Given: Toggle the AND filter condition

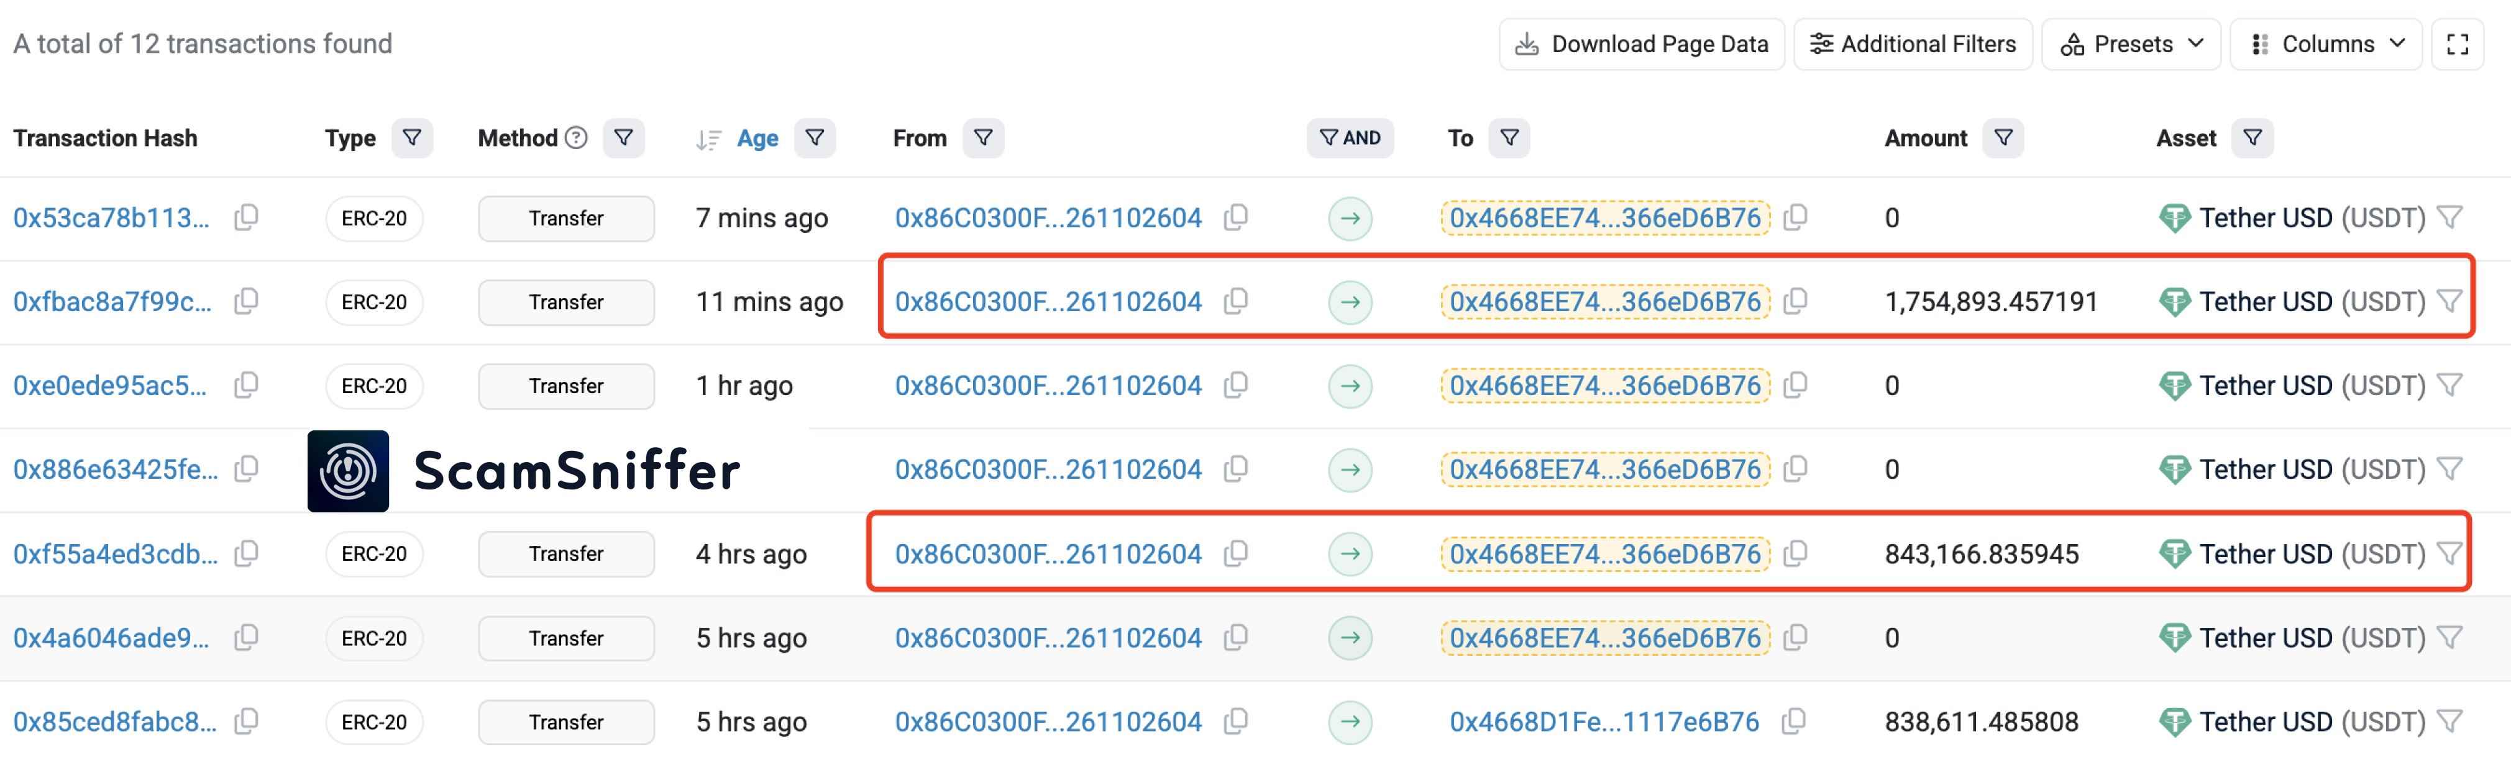Looking at the screenshot, I should click(1350, 138).
